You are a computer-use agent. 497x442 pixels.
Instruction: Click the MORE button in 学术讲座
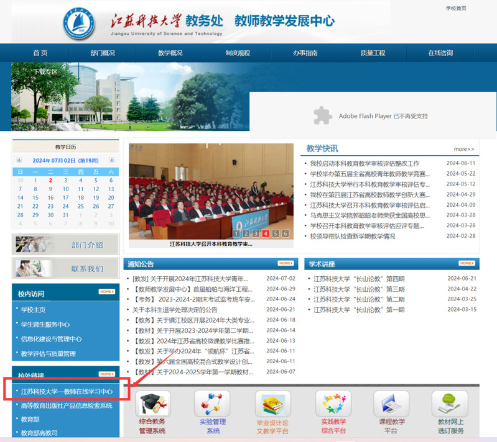click(467, 263)
